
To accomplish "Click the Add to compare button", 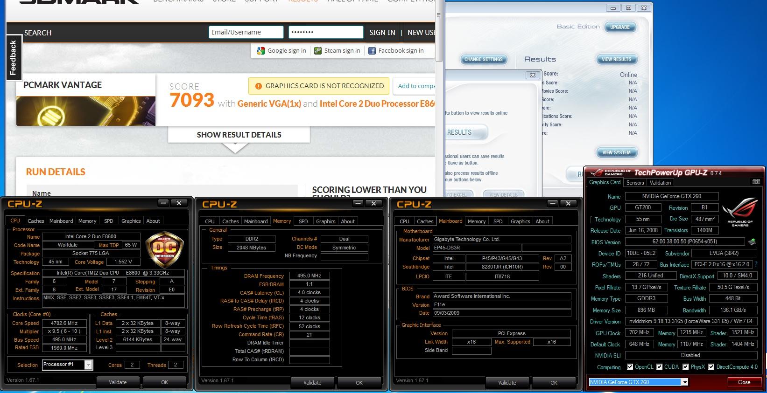I will (415, 86).
